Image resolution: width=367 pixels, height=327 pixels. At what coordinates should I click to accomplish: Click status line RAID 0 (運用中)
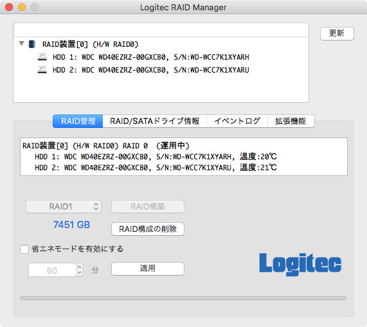click(x=106, y=146)
